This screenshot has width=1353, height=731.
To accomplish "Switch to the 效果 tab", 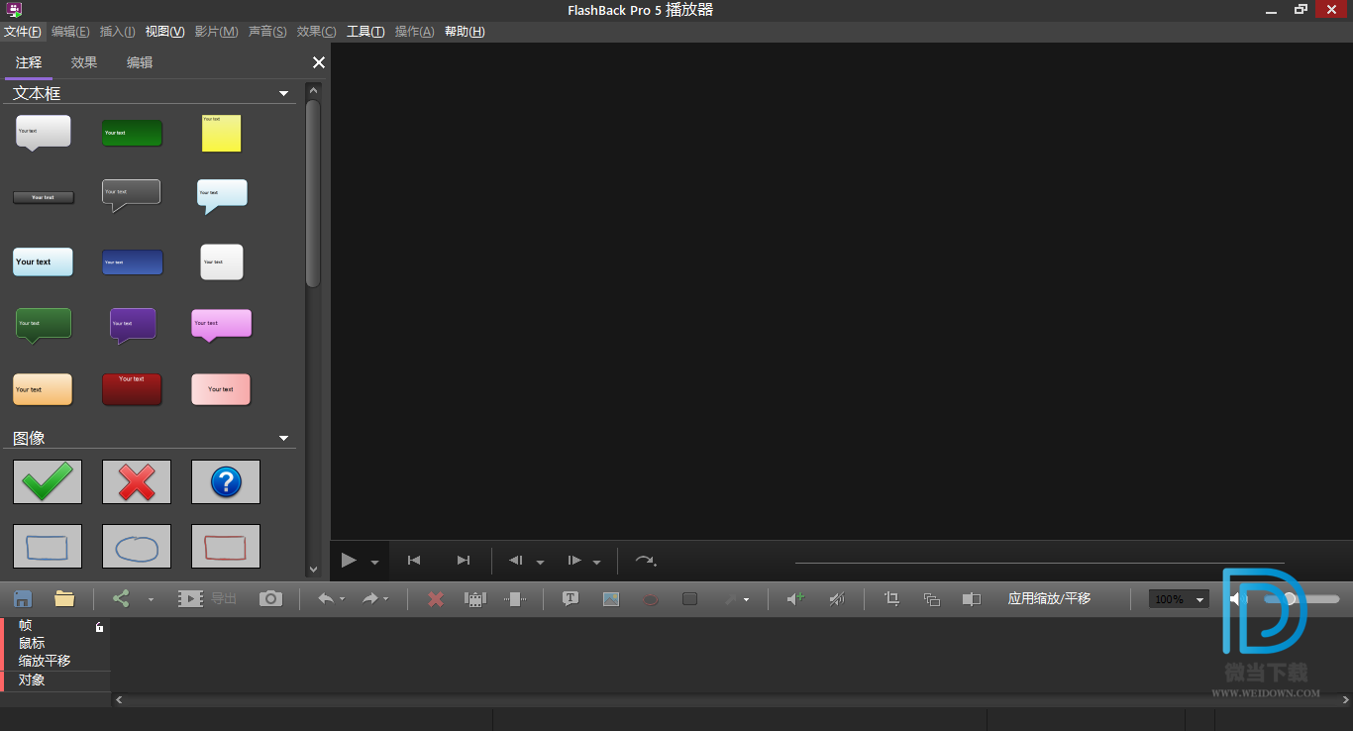I will click(84, 62).
